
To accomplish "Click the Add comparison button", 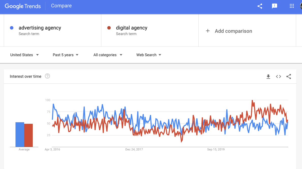I will (x=233, y=31).
